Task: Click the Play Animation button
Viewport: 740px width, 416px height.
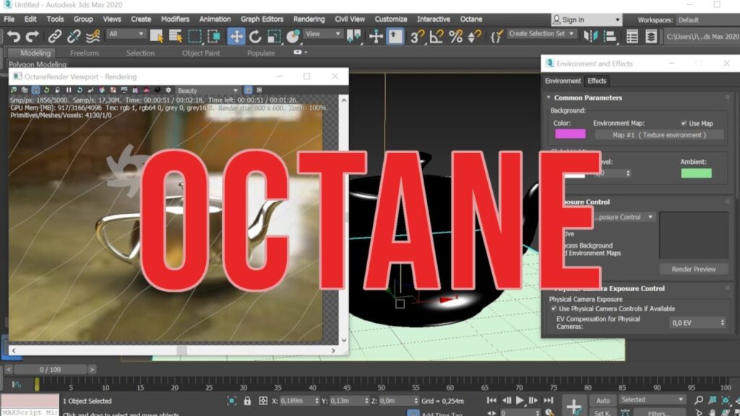Action: [520, 400]
